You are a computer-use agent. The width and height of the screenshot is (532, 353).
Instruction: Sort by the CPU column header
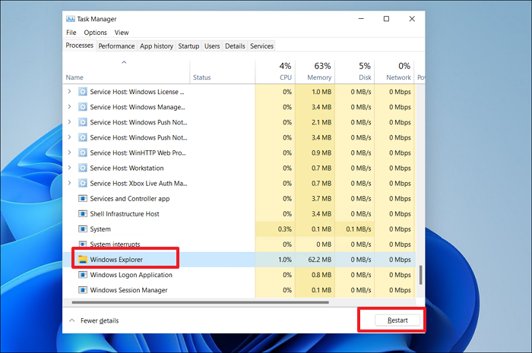(x=275, y=72)
